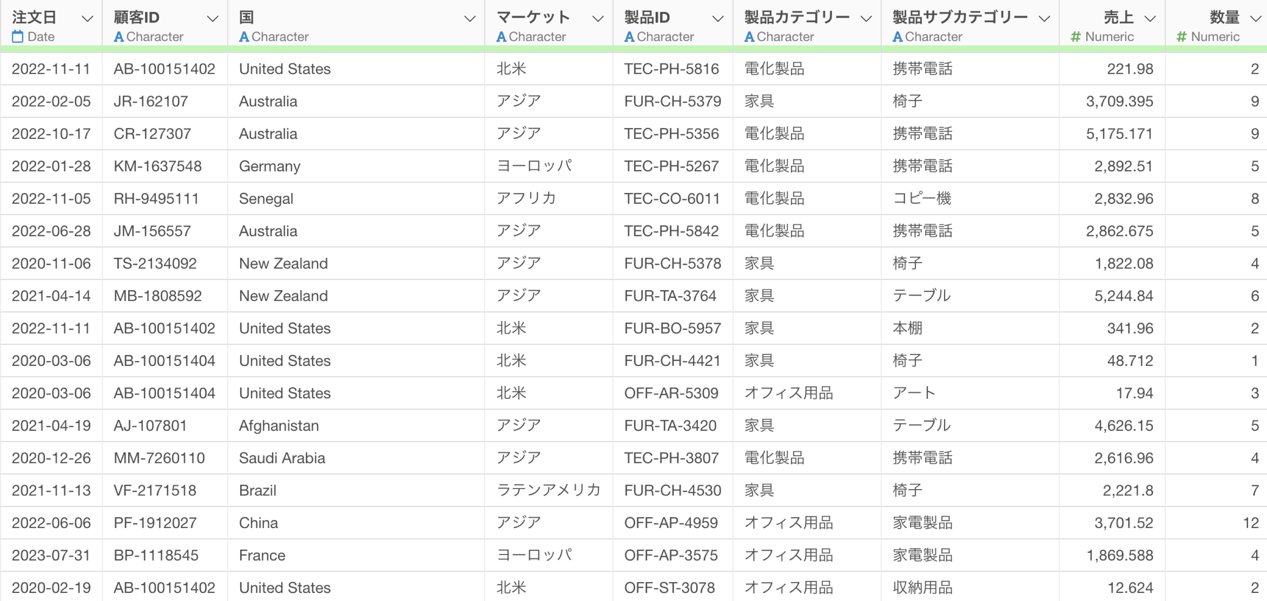Viewport: 1267px width, 601px height.
Task: Click the sales value 5,244.84
Action: tap(1123, 296)
